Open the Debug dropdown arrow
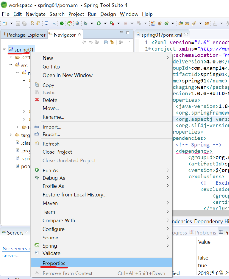Viewport: 229px width, 279px height. [92, 23]
